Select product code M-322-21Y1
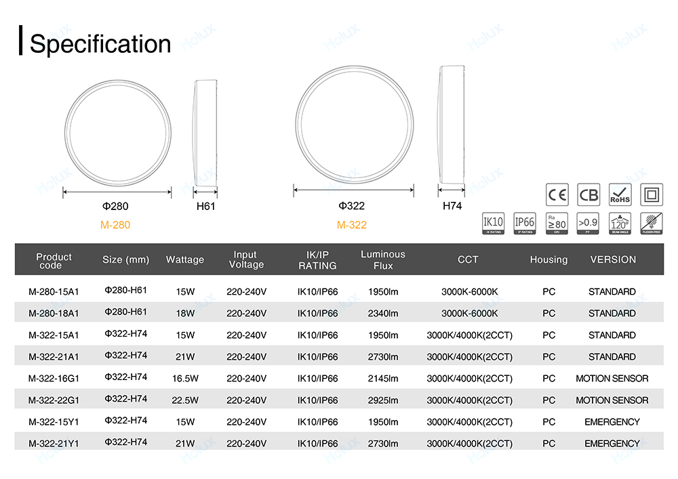The height and width of the screenshot is (479, 678). (x=54, y=444)
